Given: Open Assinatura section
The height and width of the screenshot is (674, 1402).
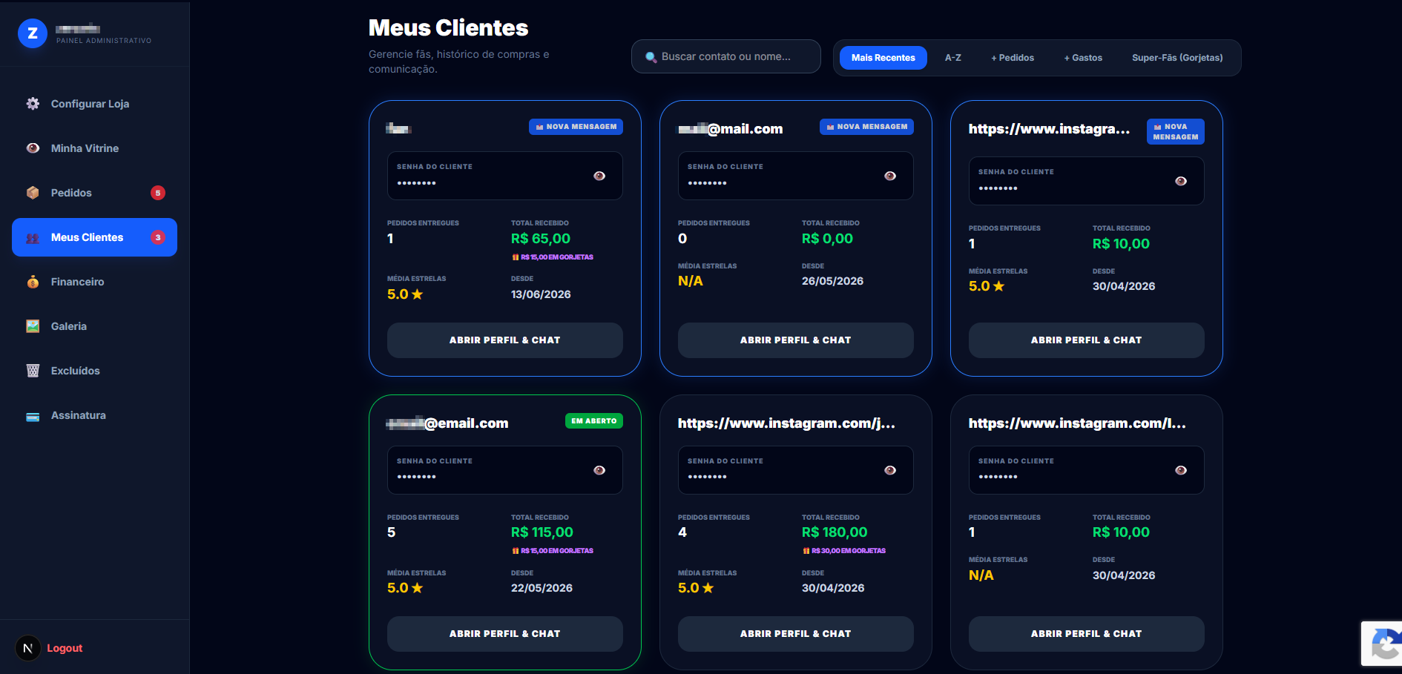Looking at the screenshot, I should pyautogui.click(x=94, y=415).
